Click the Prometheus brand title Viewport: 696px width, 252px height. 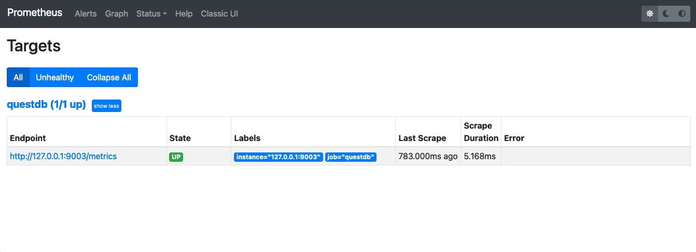[35, 13]
